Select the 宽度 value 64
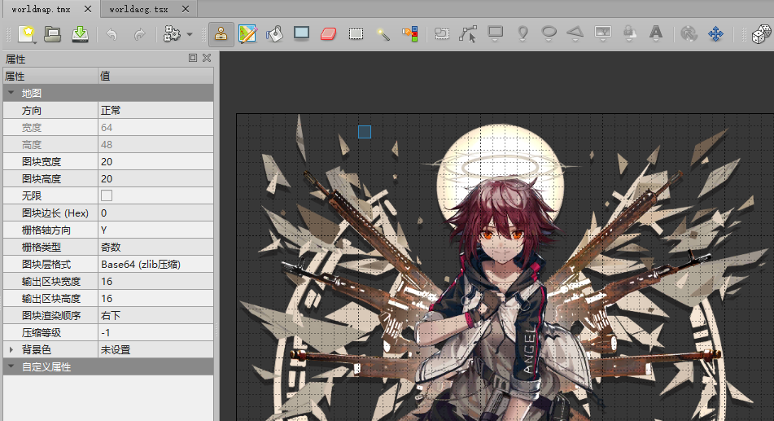 coord(156,128)
